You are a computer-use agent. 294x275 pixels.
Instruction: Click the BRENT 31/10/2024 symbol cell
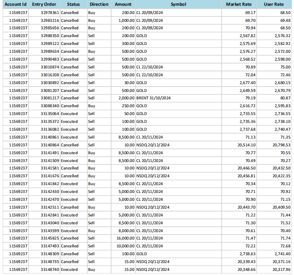(x=153, y=98)
